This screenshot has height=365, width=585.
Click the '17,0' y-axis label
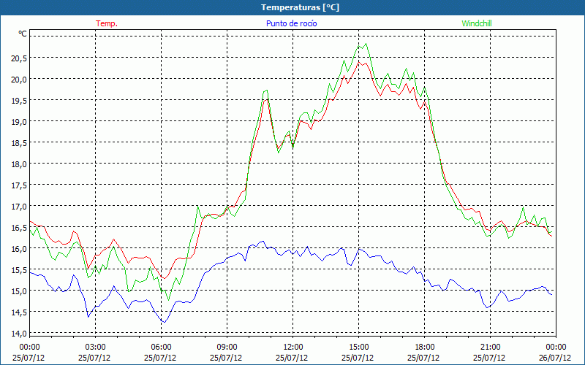(x=20, y=207)
